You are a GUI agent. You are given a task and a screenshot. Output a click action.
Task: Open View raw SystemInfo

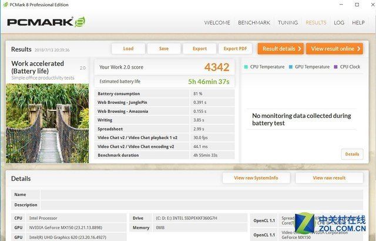click(x=256, y=178)
